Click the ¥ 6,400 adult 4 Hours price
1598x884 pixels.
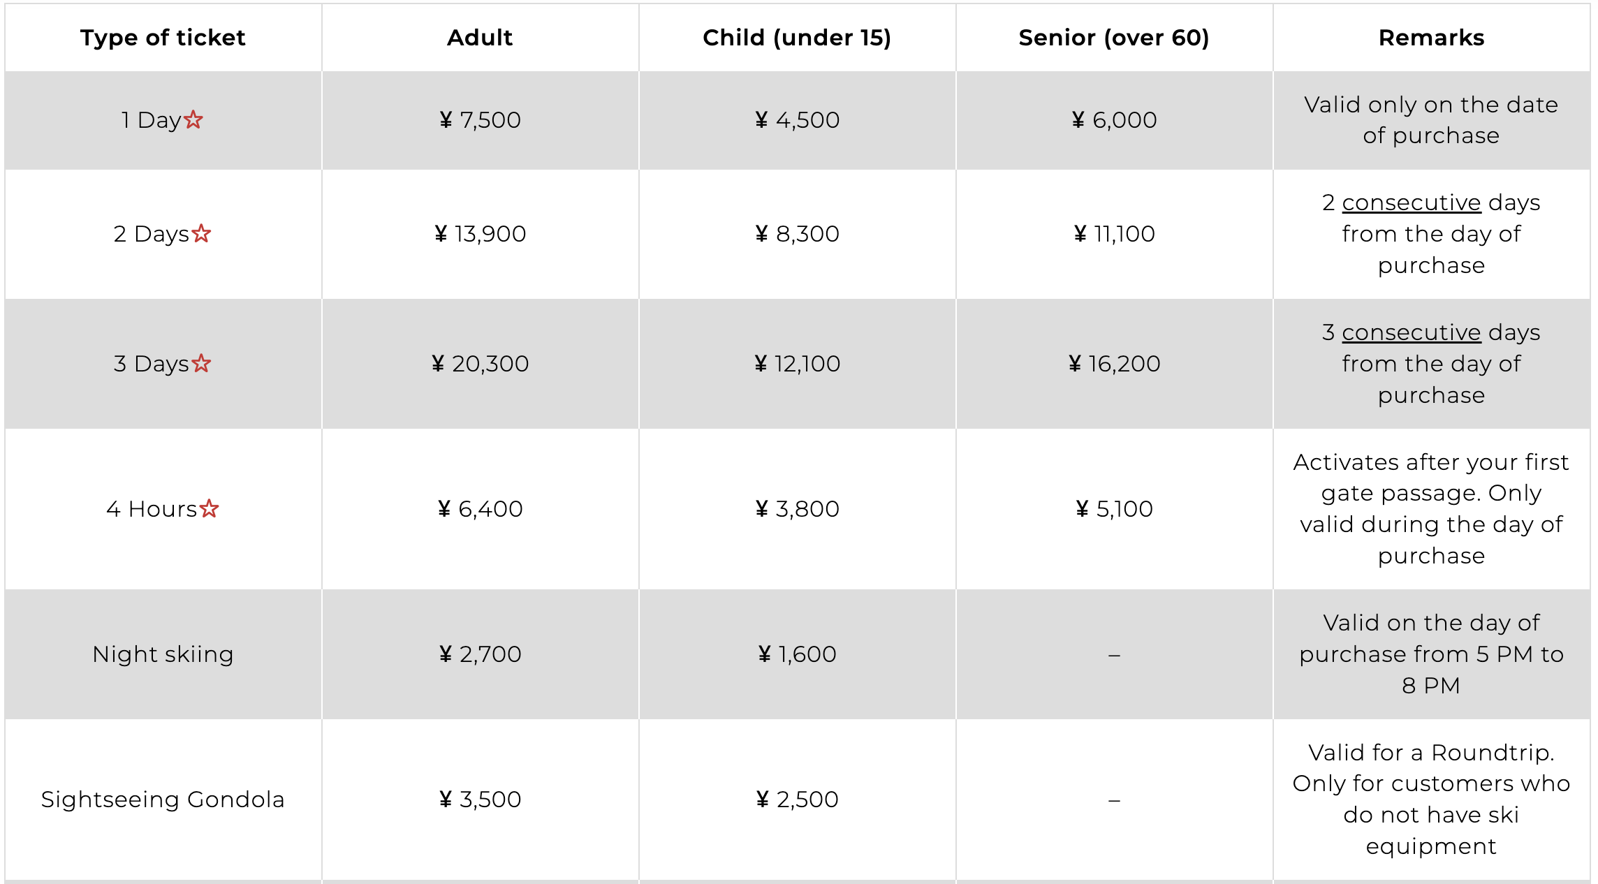[x=481, y=508]
